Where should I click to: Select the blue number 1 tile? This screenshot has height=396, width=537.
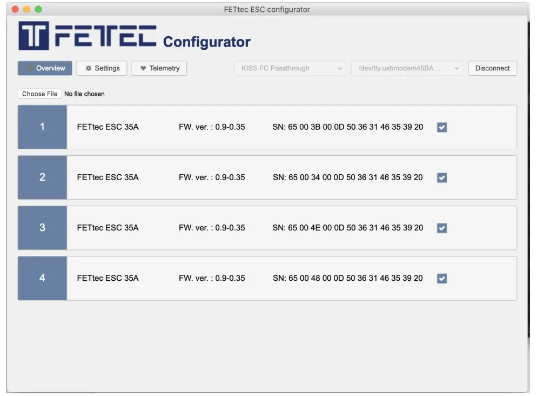42,127
